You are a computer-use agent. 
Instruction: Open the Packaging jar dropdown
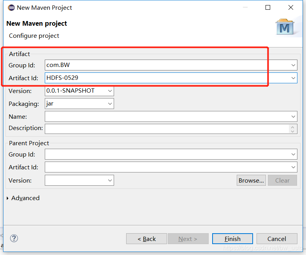110,104
